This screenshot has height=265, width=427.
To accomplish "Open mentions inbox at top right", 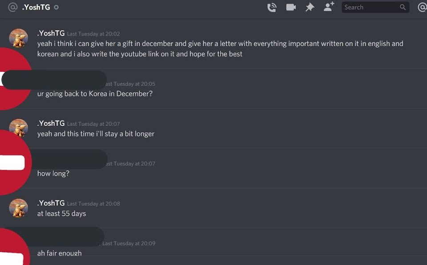I will click(422, 8).
